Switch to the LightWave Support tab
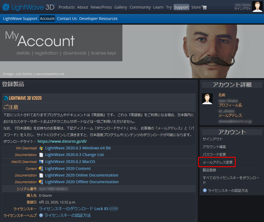 [x=20, y=19]
